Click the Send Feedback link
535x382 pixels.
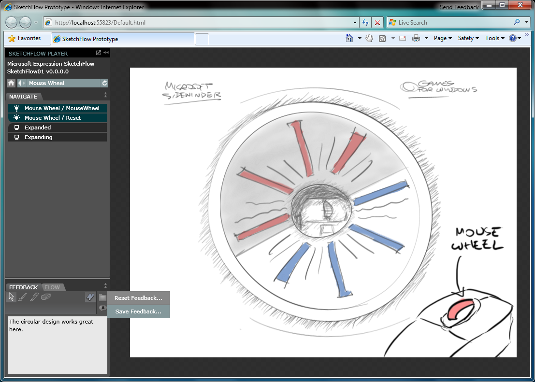coord(459,7)
